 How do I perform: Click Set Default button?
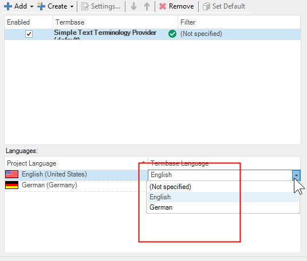click(223, 6)
